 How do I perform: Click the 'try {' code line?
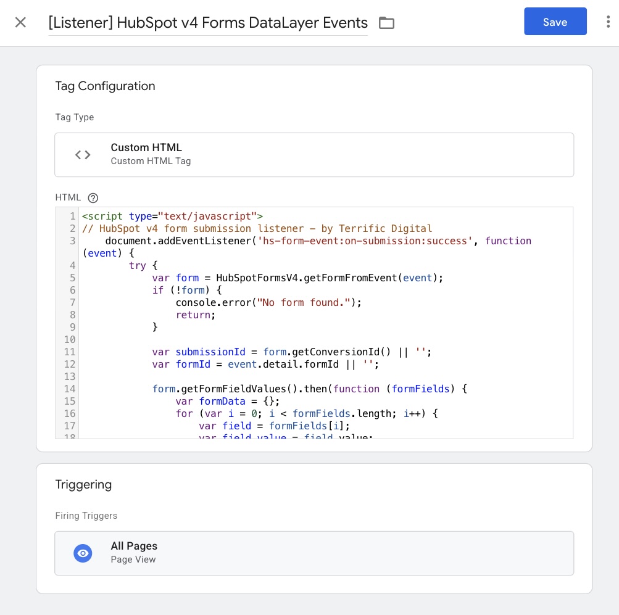pyautogui.click(x=143, y=265)
